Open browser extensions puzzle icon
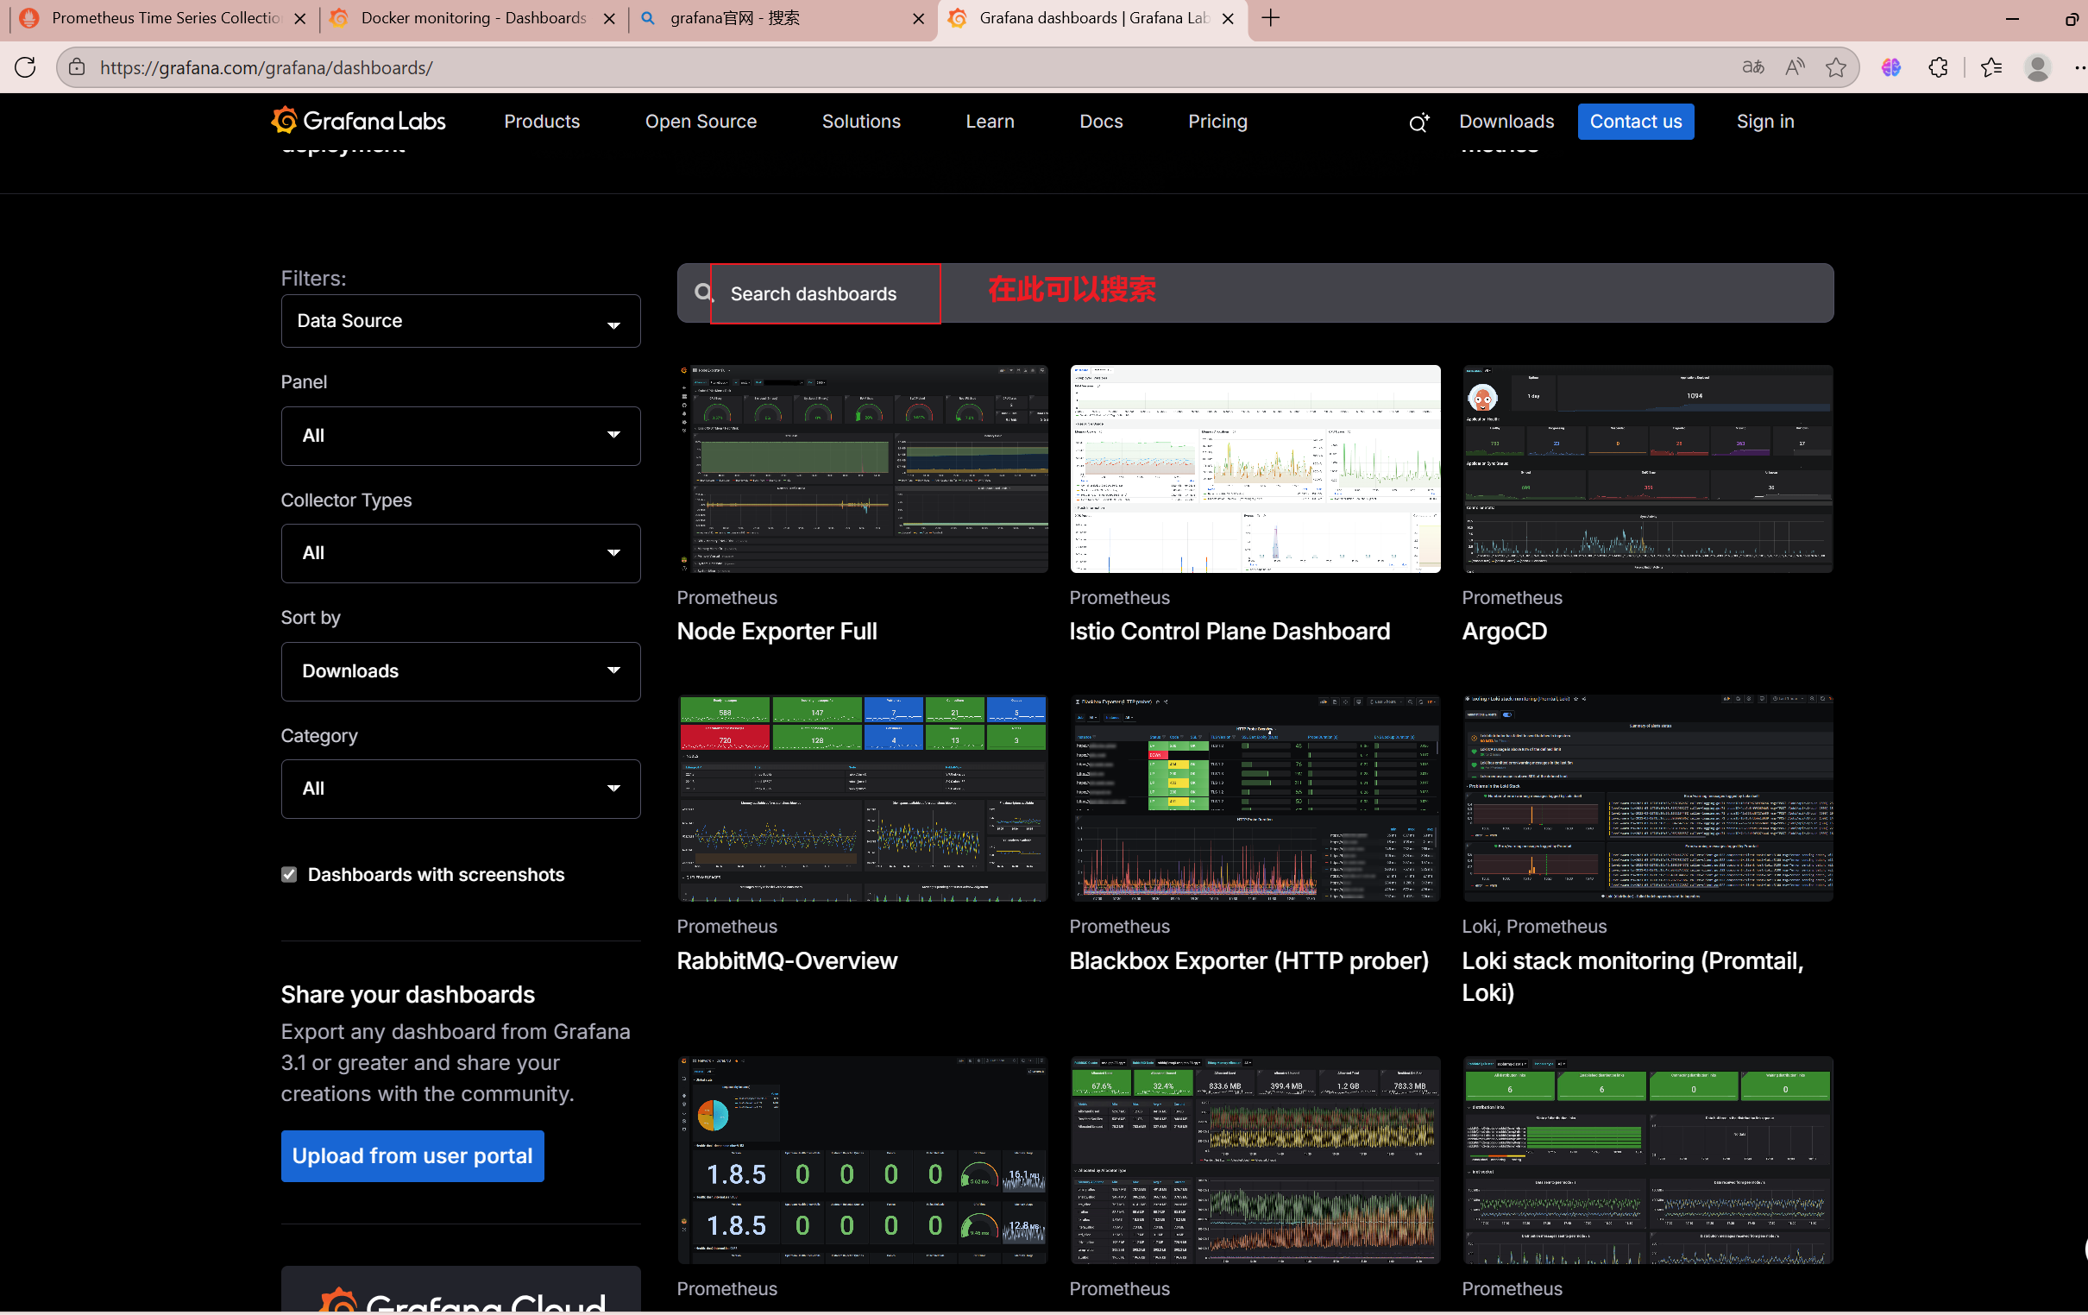2088x1315 pixels. (x=1938, y=66)
